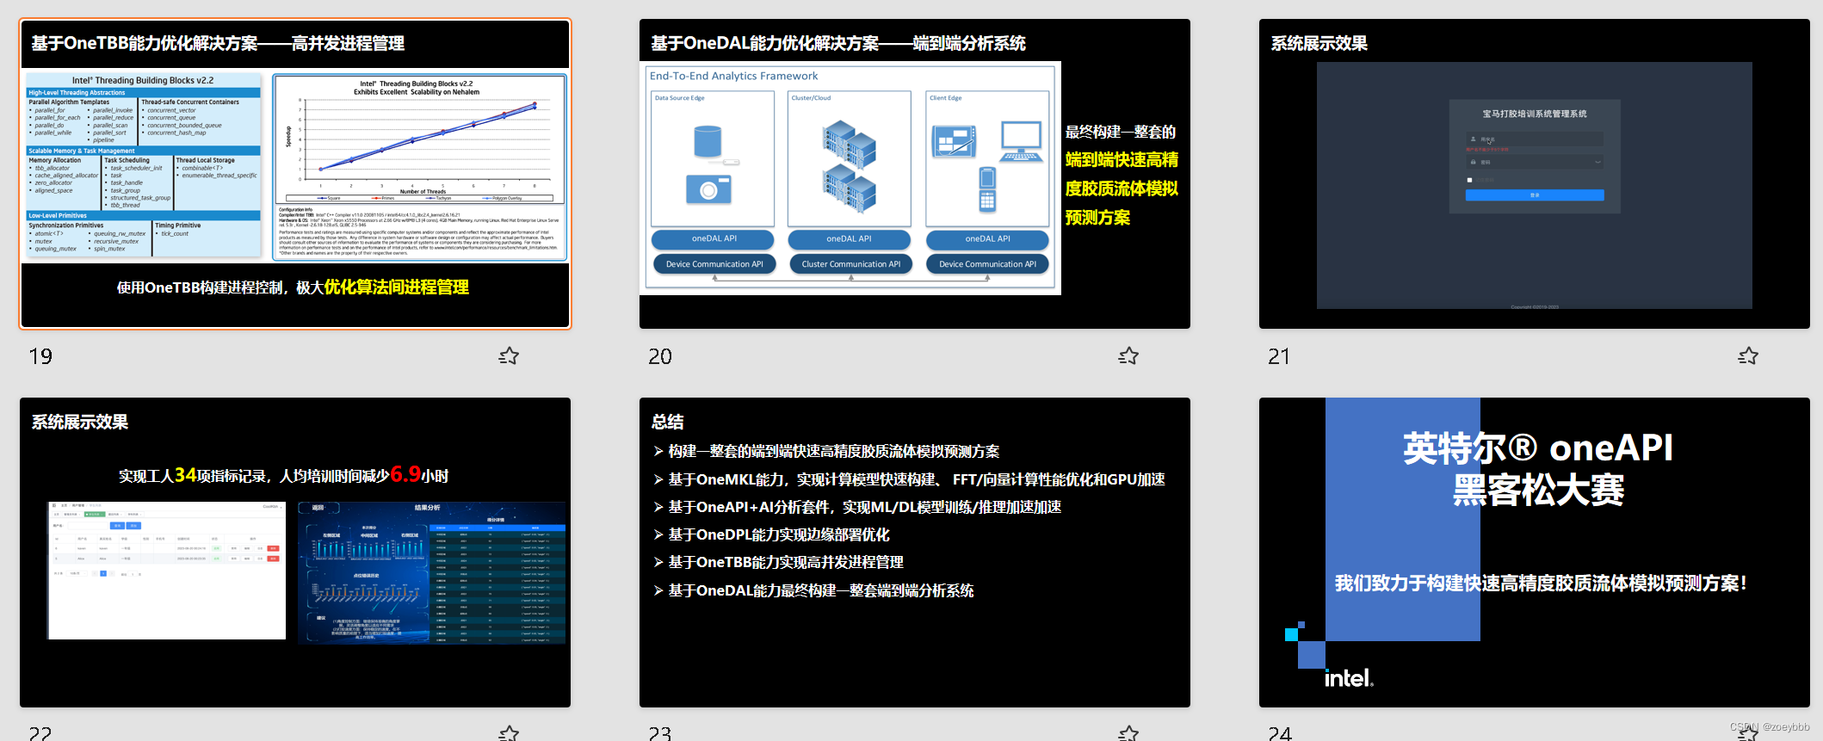Click the star icon under slide 20
This screenshot has width=1823, height=741.
coord(1128,355)
